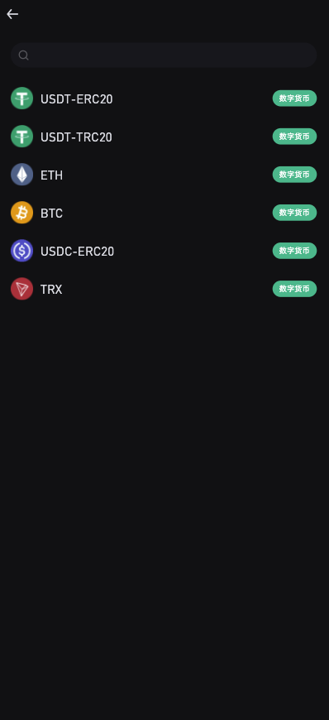This screenshot has width=329, height=720.
Task: Tap the red TRON icon
Action: coord(22,289)
